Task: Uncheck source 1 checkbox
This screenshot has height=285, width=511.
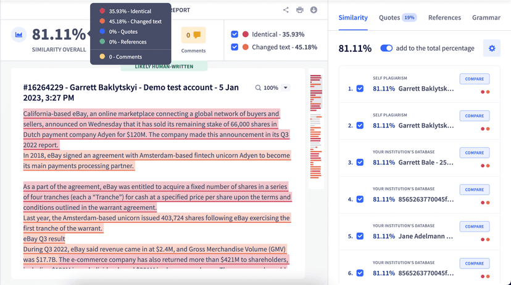Action: point(360,89)
